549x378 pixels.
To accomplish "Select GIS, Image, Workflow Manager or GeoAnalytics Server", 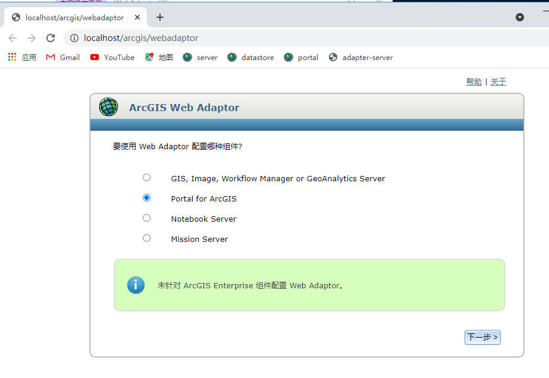I will coord(147,178).
